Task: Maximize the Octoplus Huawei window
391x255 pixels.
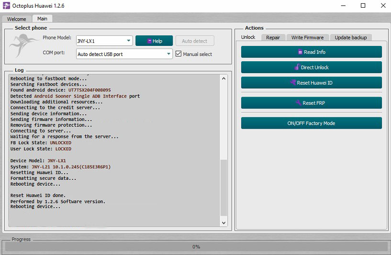Action: coord(363,5)
